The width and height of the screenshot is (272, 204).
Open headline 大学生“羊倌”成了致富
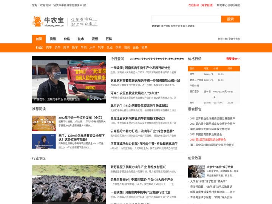point(220,167)
